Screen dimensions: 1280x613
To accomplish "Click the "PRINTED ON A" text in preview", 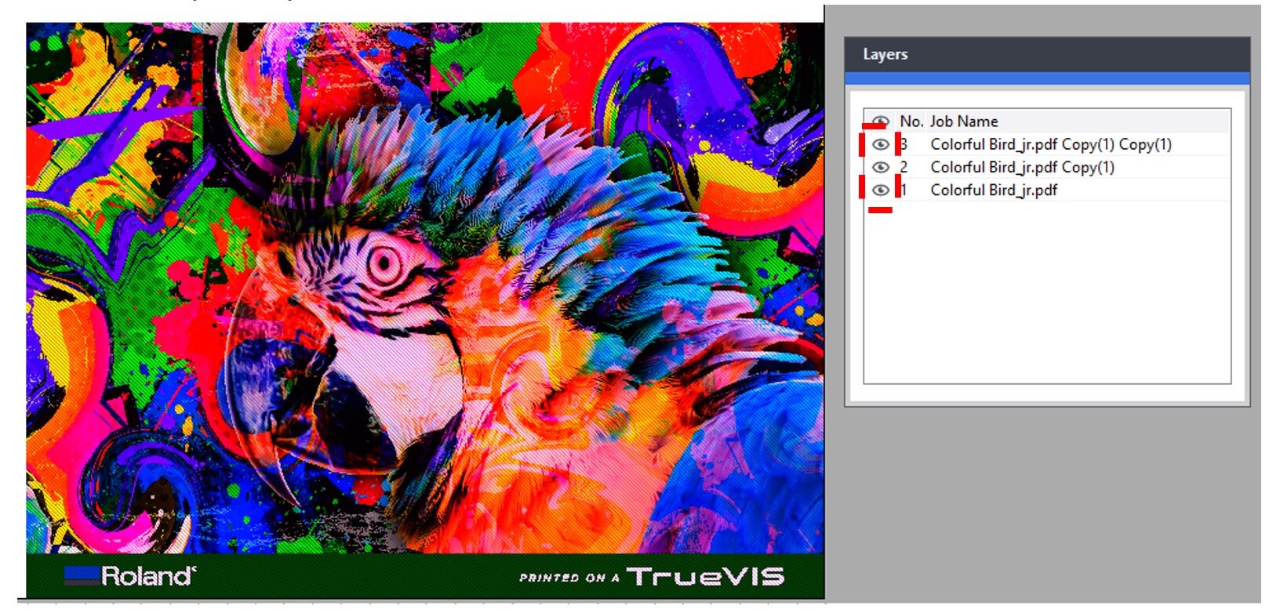I will pos(569,578).
